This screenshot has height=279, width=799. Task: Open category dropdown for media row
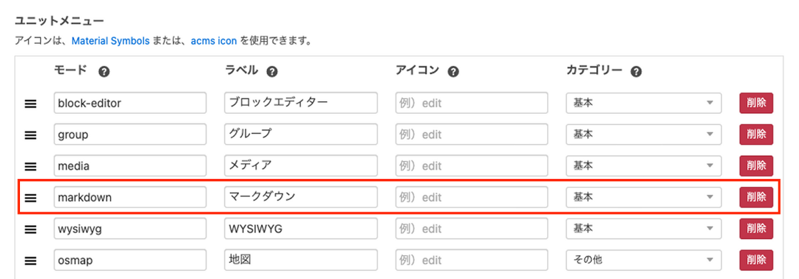tap(643, 166)
